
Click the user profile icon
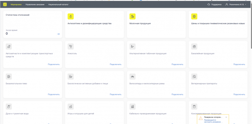point(227,5)
